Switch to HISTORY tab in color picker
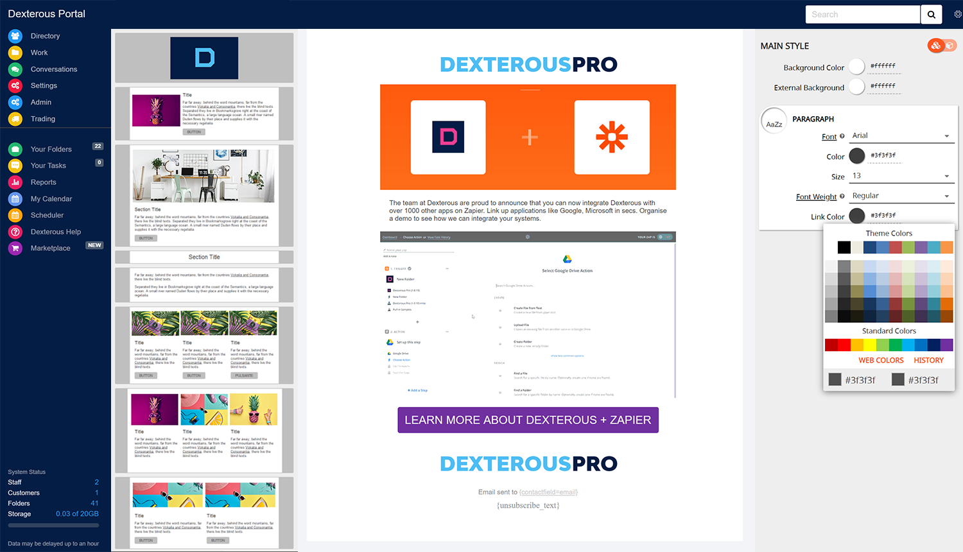The height and width of the screenshot is (552, 963). click(x=928, y=361)
